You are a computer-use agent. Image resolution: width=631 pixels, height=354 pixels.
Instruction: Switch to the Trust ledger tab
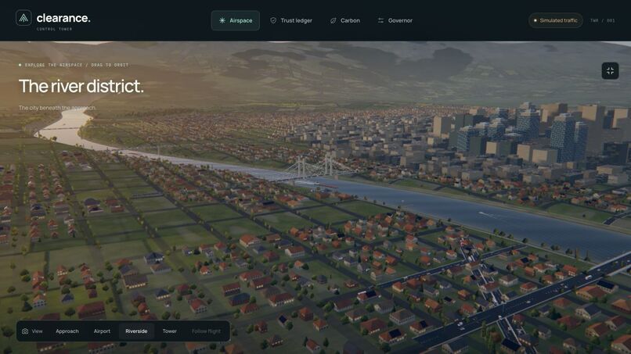pyautogui.click(x=291, y=20)
